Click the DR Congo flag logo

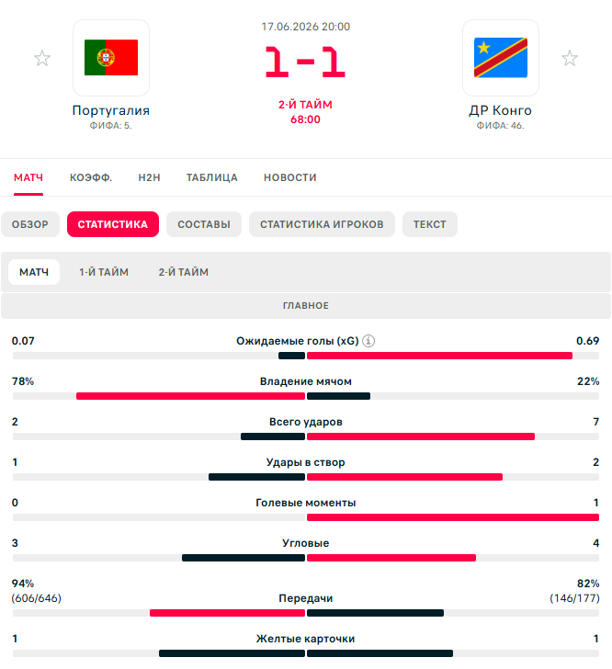pos(501,58)
